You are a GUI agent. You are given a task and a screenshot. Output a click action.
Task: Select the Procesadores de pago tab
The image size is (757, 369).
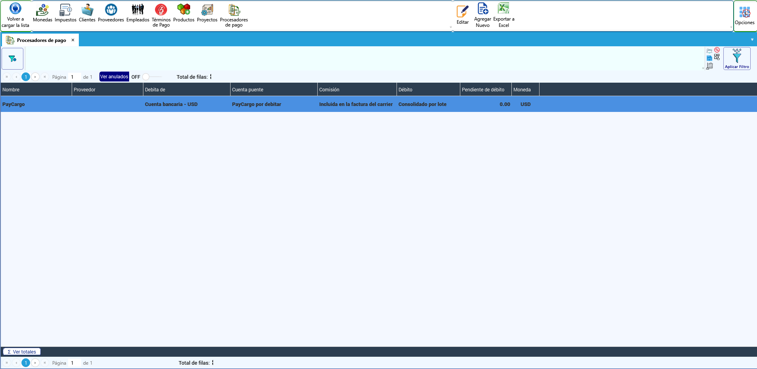(x=40, y=40)
